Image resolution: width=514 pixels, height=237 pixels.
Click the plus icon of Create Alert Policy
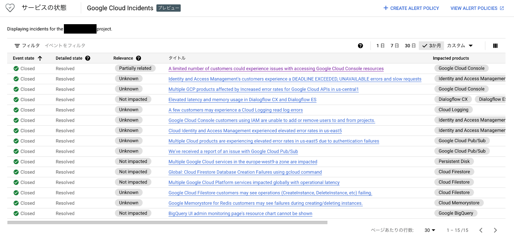tap(385, 8)
